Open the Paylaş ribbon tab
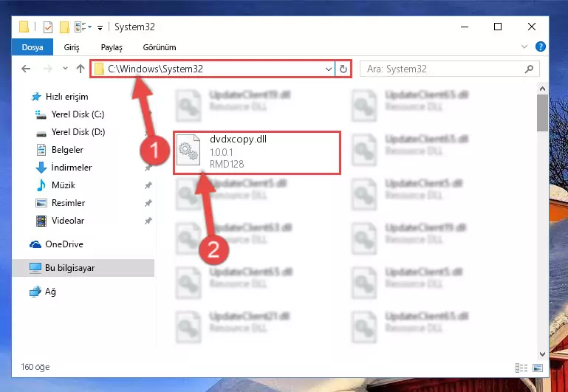 pyautogui.click(x=112, y=47)
